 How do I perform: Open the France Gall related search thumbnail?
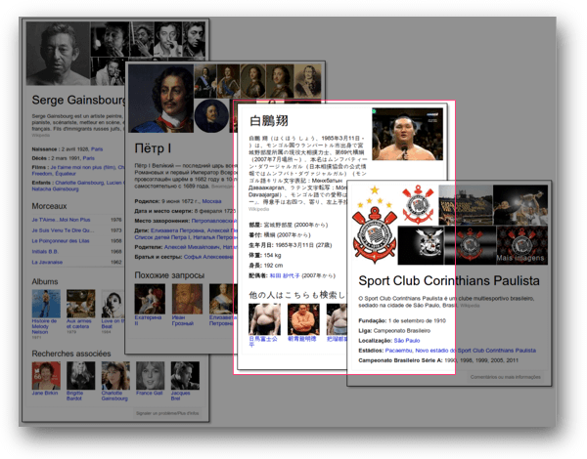150,376
